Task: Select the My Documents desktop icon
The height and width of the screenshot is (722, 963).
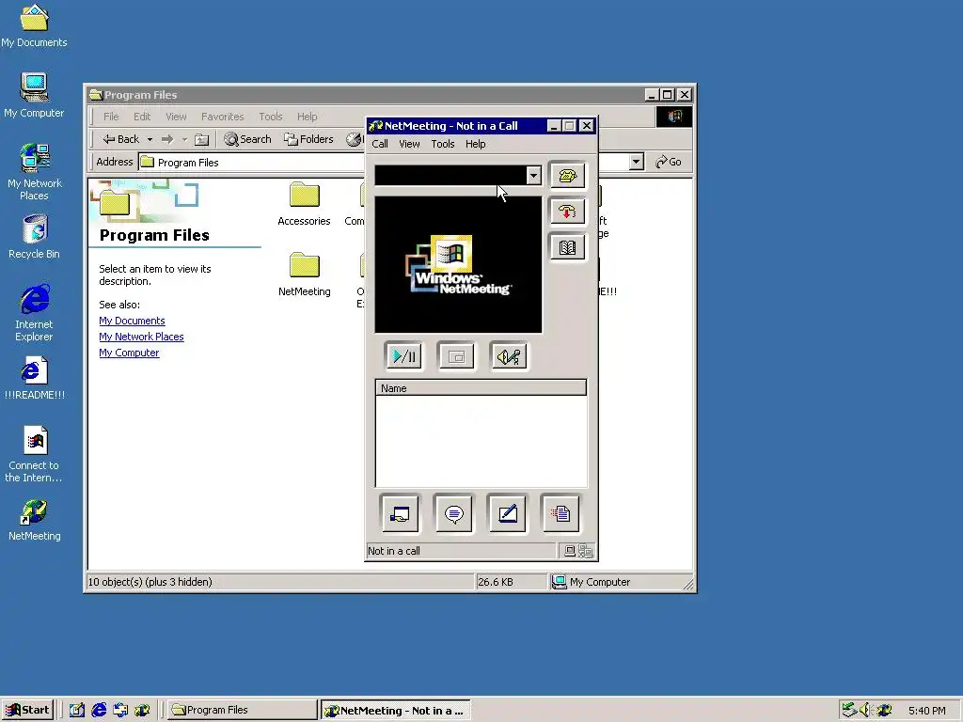Action: [35, 25]
